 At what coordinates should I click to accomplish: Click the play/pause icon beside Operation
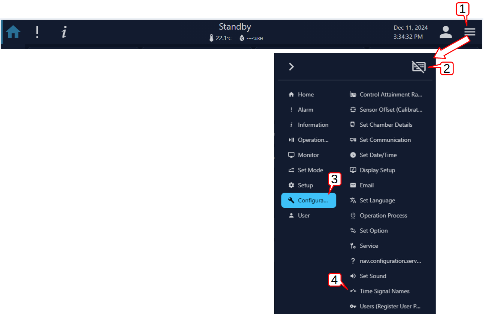pyautogui.click(x=291, y=140)
